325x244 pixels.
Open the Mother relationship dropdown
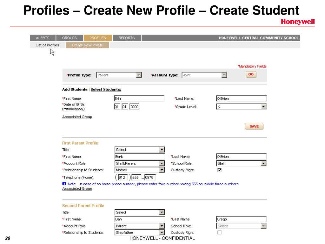pyautogui.click(x=140, y=170)
